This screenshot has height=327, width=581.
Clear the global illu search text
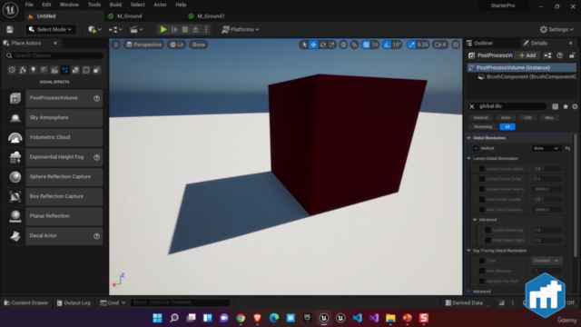click(x=472, y=107)
